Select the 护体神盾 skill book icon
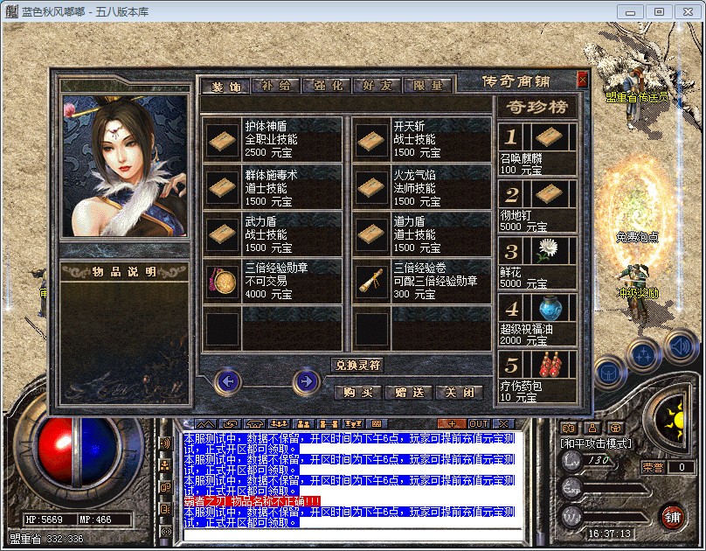Viewport: 706px width, 551px height. [222, 139]
